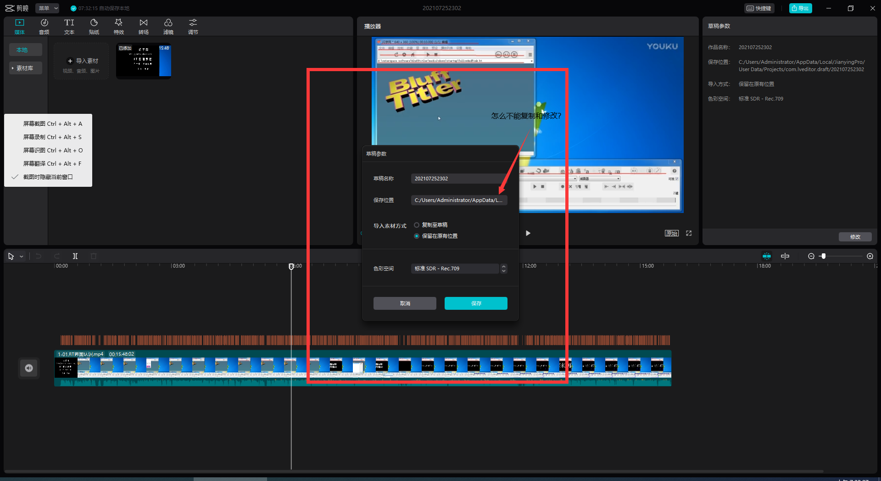Select the 复制至草稿 radio button
The width and height of the screenshot is (881, 481).
[x=417, y=225]
